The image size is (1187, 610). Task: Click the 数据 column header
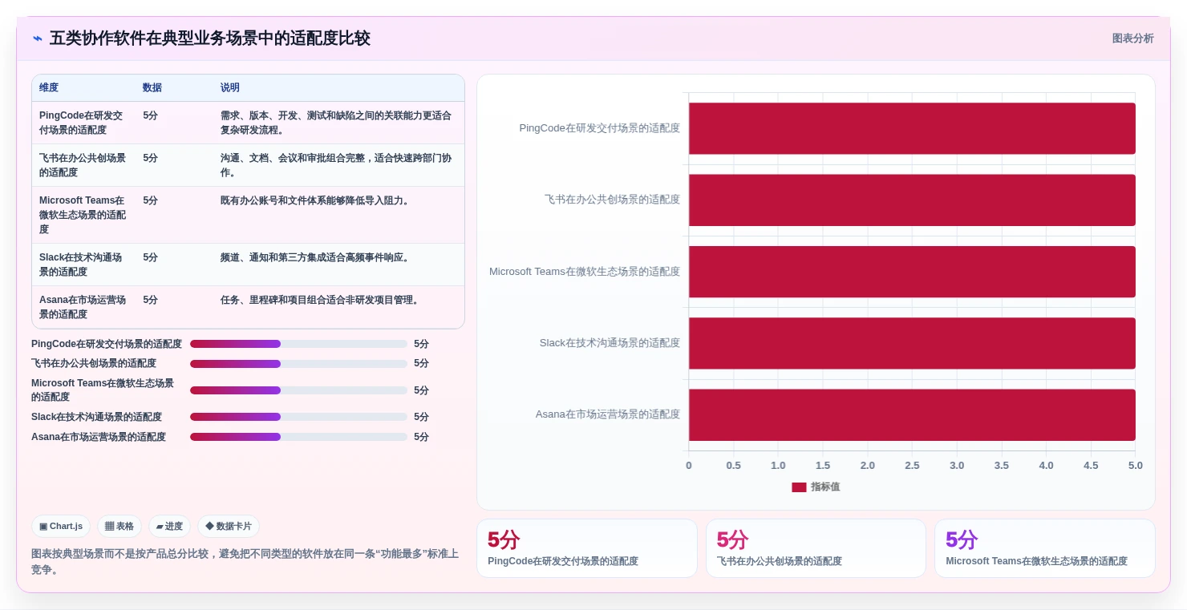(152, 88)
